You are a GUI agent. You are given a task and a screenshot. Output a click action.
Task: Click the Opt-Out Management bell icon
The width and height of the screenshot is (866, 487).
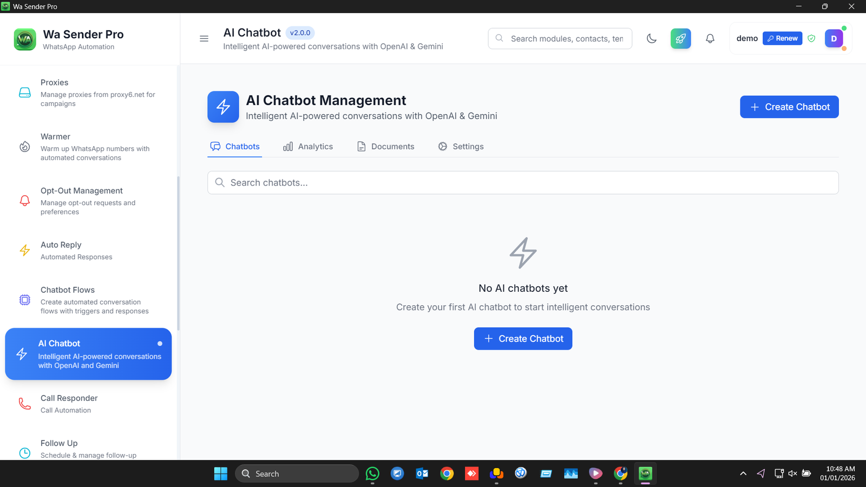(25, 201)
